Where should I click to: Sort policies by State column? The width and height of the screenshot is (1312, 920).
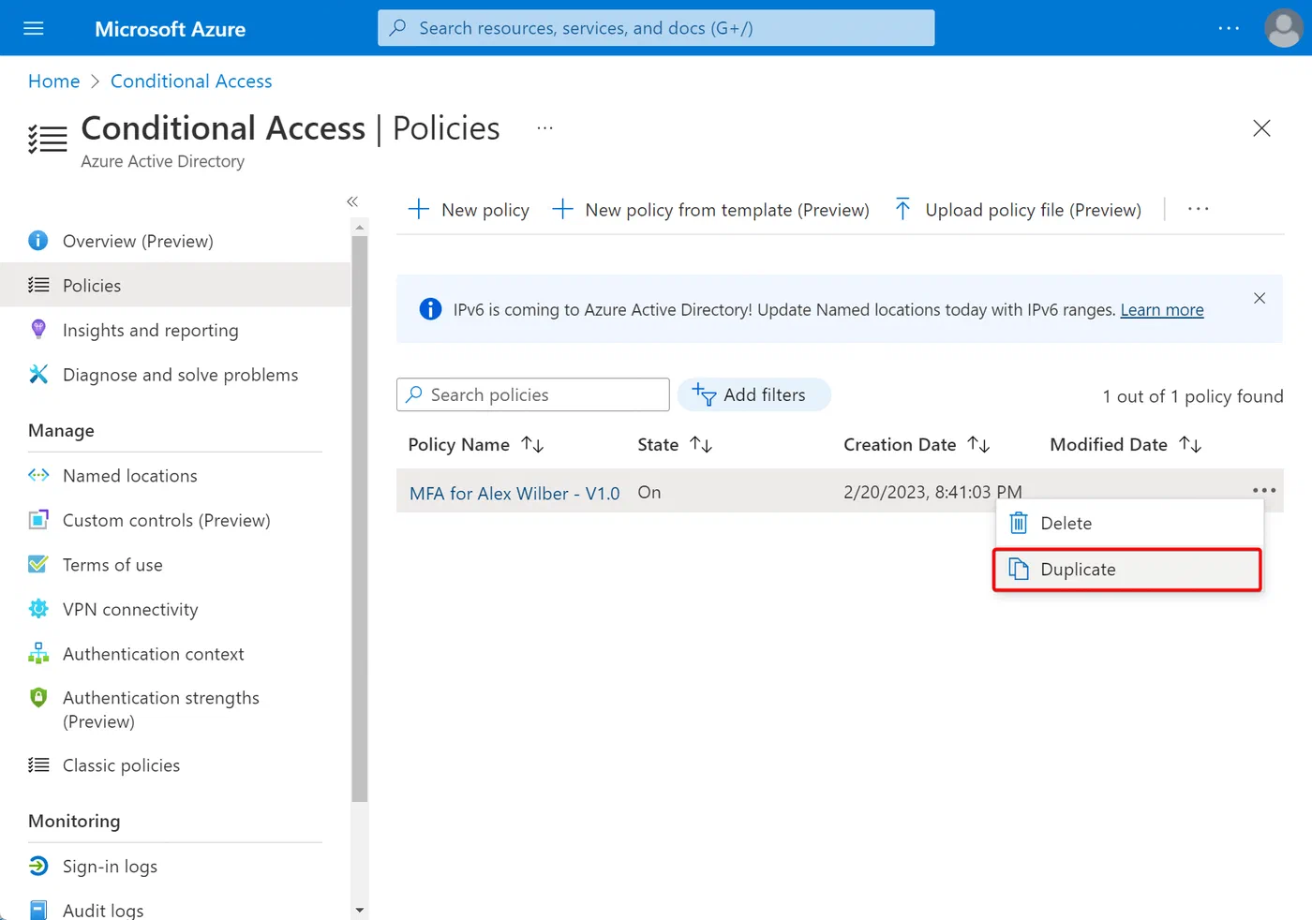(x=702, y=445)
